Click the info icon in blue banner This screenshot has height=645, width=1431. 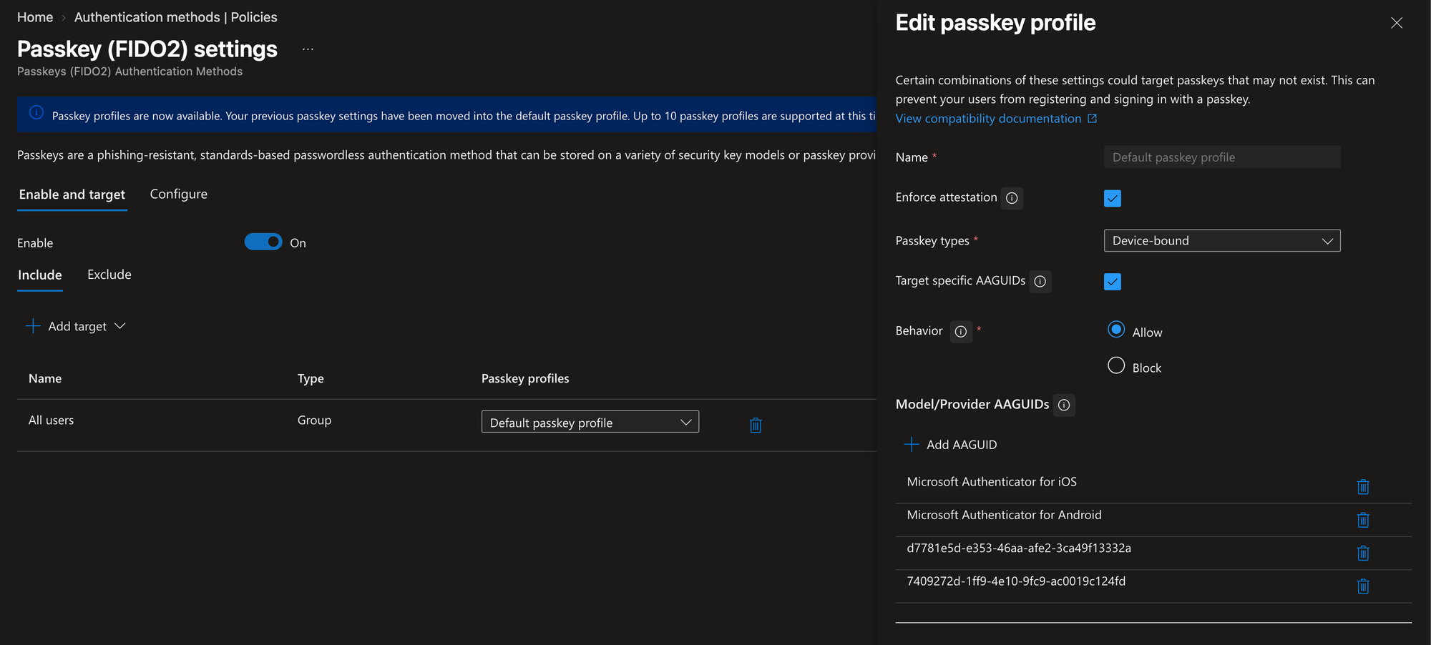point(36,113)
